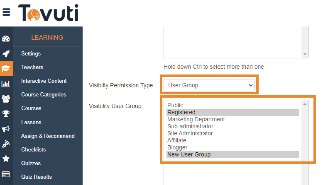Click the megaphone icon in sidebar
Viewport: 323px width, 185px height.
tap(6, 129)
